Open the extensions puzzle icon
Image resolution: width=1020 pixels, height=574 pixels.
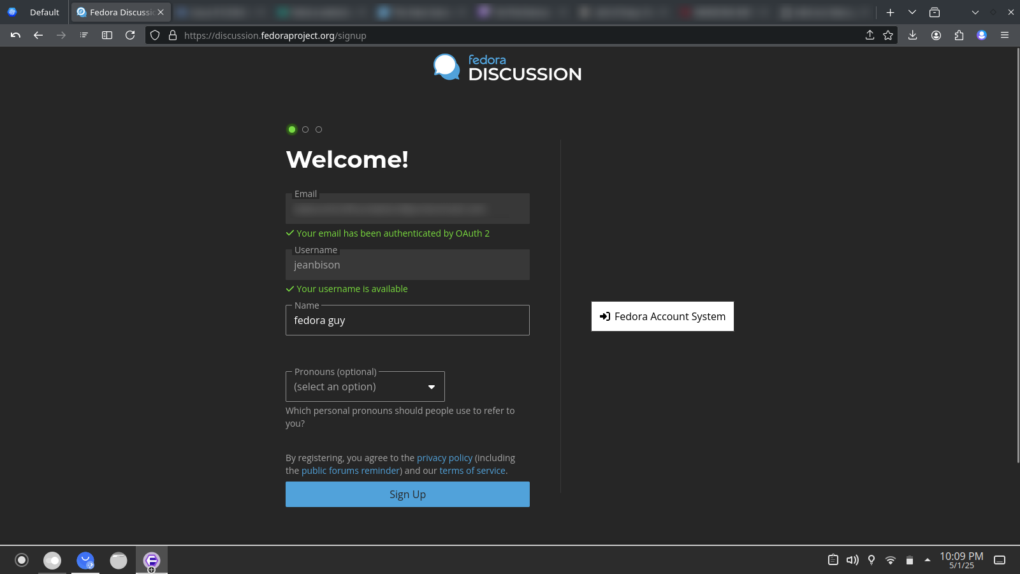(959, 36)
